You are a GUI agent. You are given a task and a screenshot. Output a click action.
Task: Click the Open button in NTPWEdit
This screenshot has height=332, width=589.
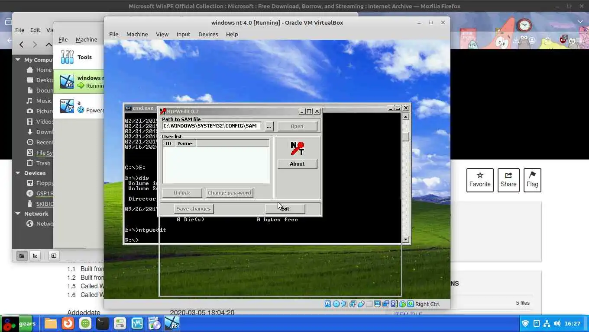click(297, 126)
